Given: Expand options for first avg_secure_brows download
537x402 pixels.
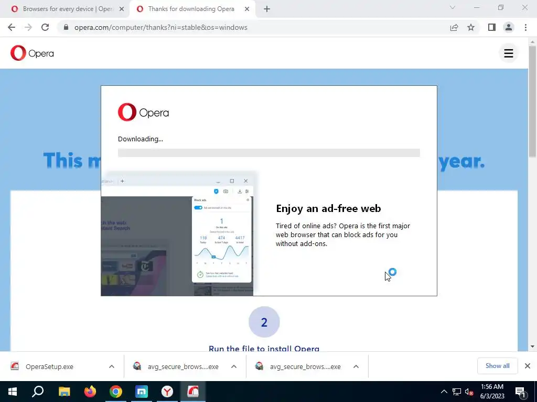Looking at the screenshot, I should (234, 366).
